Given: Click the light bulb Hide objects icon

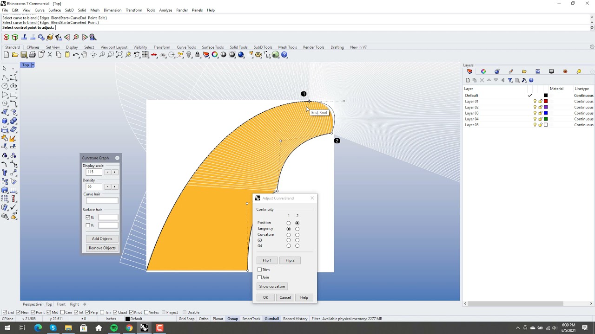Looking at the screenshot, I should pyautogui.click(x=189, y=55).
